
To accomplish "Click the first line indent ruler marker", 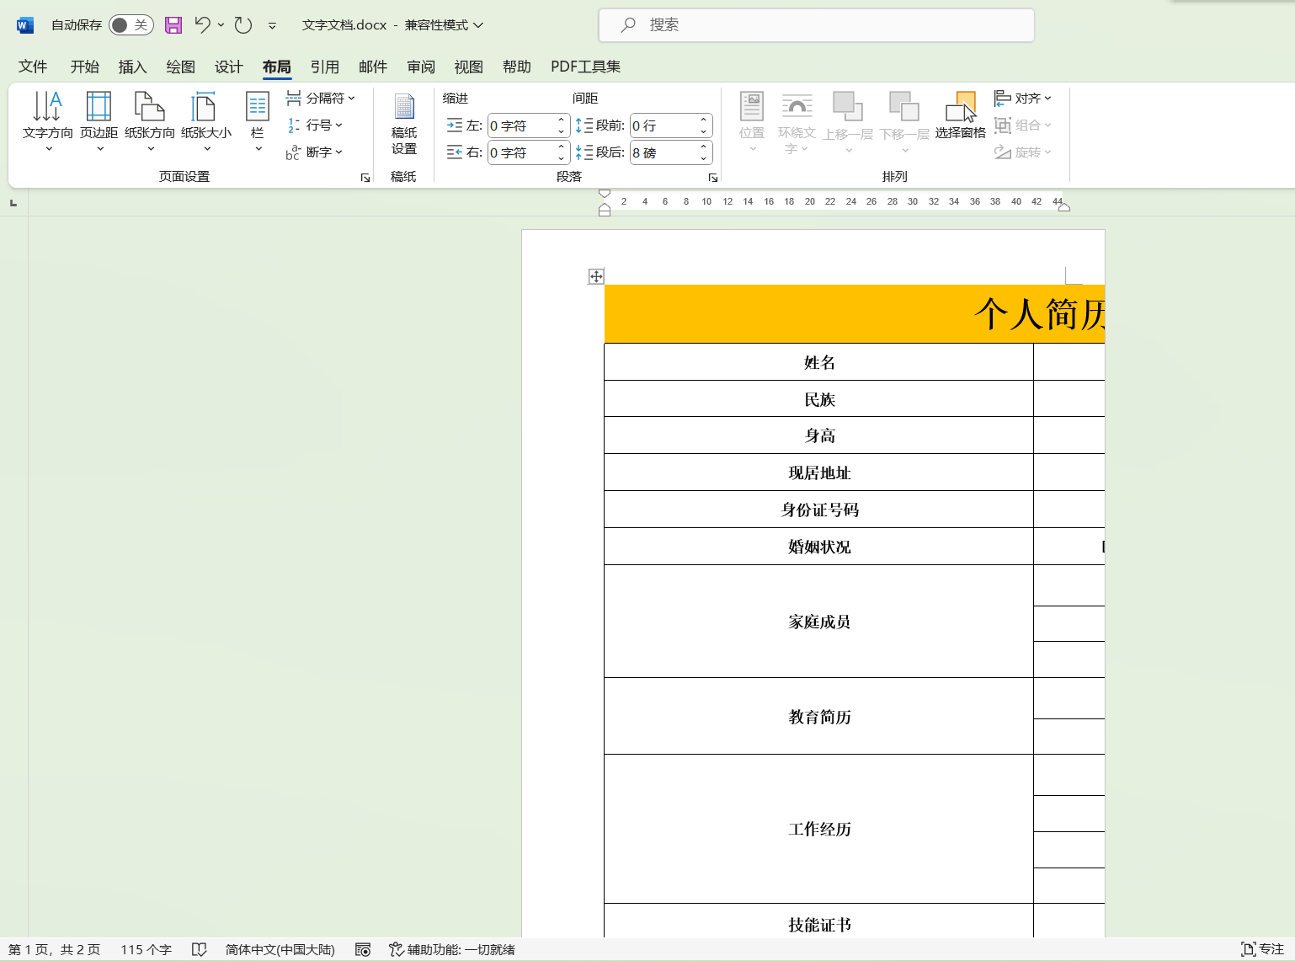I will (x=605, y=194).
